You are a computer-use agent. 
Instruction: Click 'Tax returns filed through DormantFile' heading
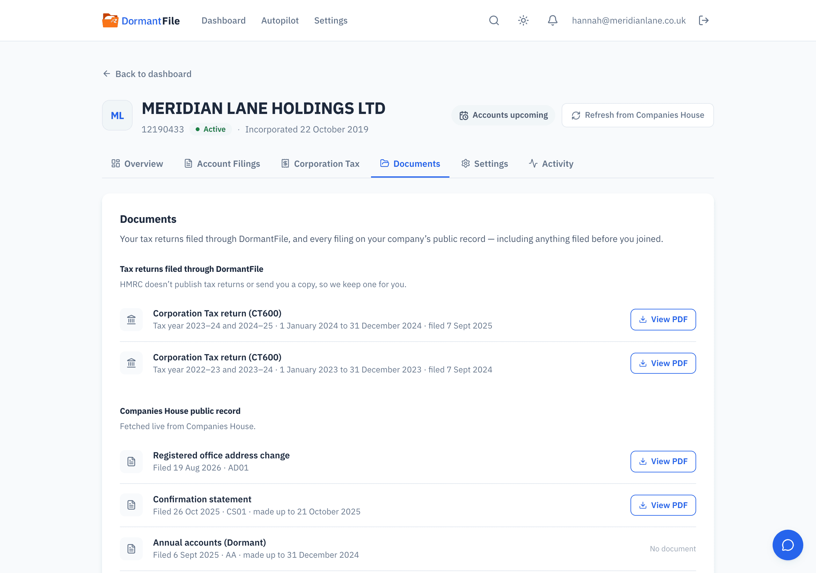[x=192, y=269]
